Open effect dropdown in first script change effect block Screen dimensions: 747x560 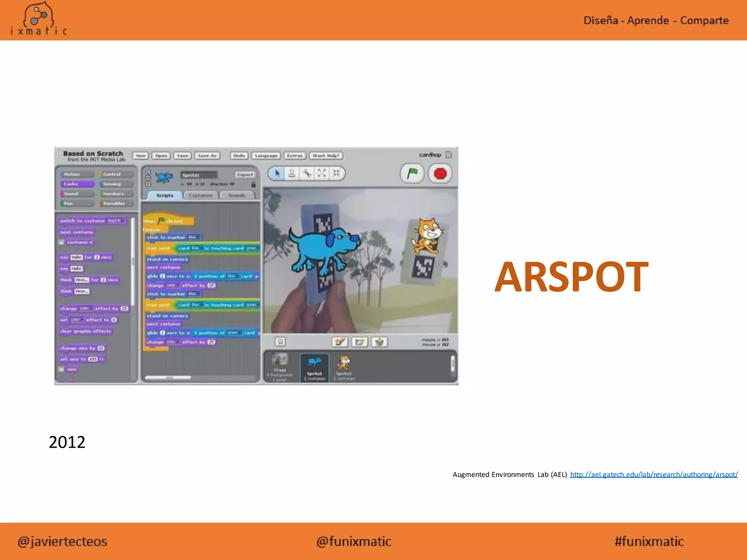coord(173,285)
